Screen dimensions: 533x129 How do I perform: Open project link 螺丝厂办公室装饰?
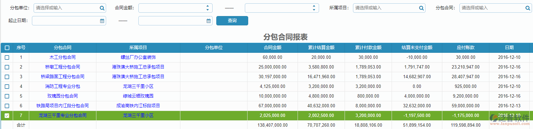(138, 57)
